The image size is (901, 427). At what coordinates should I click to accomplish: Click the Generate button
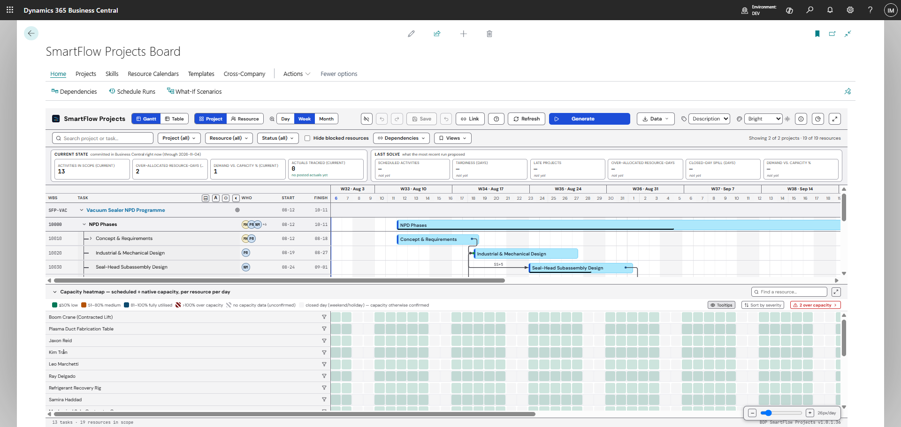click(x=589, y=119)
